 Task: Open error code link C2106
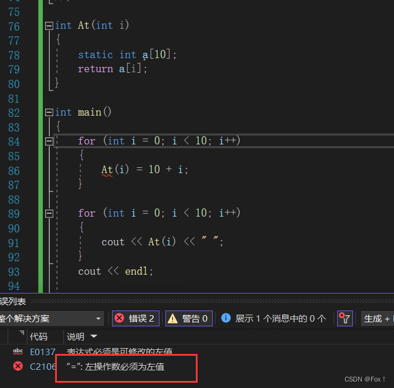tap(42, 367)
